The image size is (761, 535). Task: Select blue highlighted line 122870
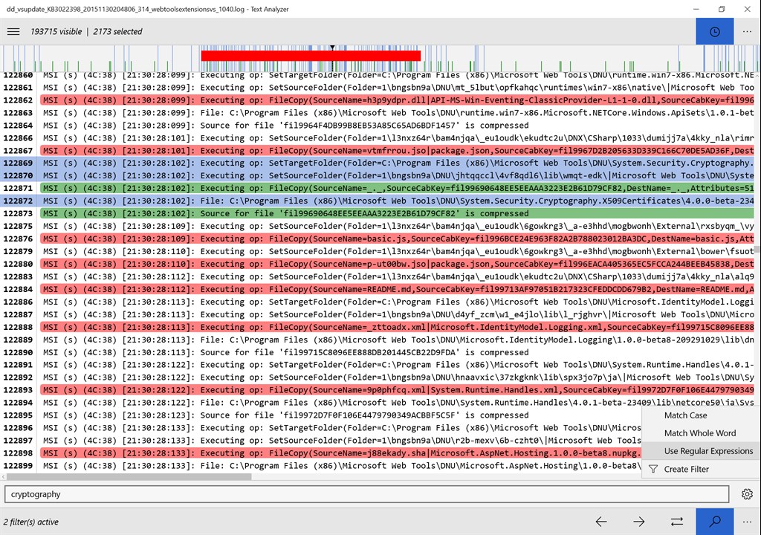378,176
